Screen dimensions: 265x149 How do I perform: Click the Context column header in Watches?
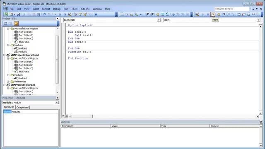click(x=234, y=126)
